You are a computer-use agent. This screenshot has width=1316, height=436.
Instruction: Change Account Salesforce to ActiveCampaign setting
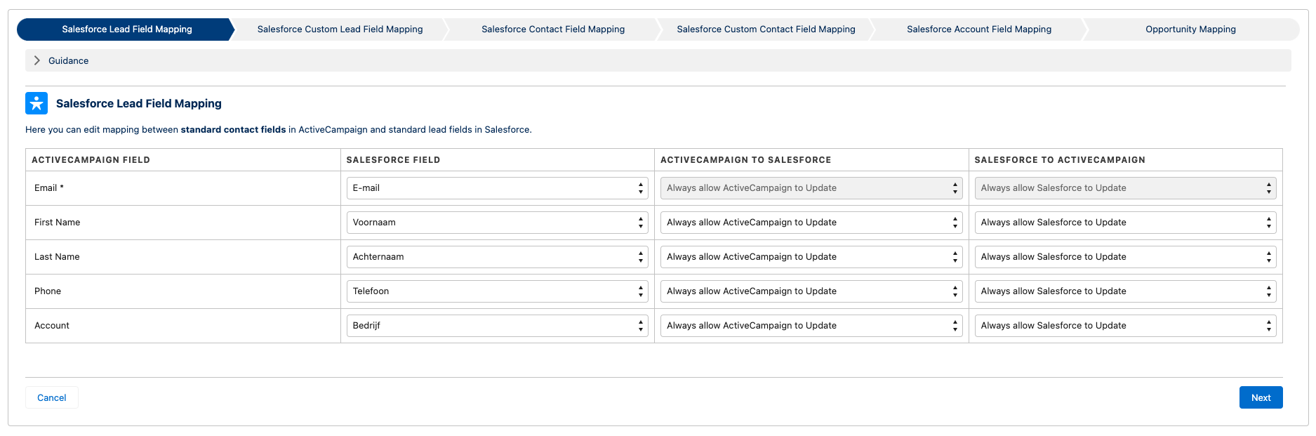[1125, 326]
